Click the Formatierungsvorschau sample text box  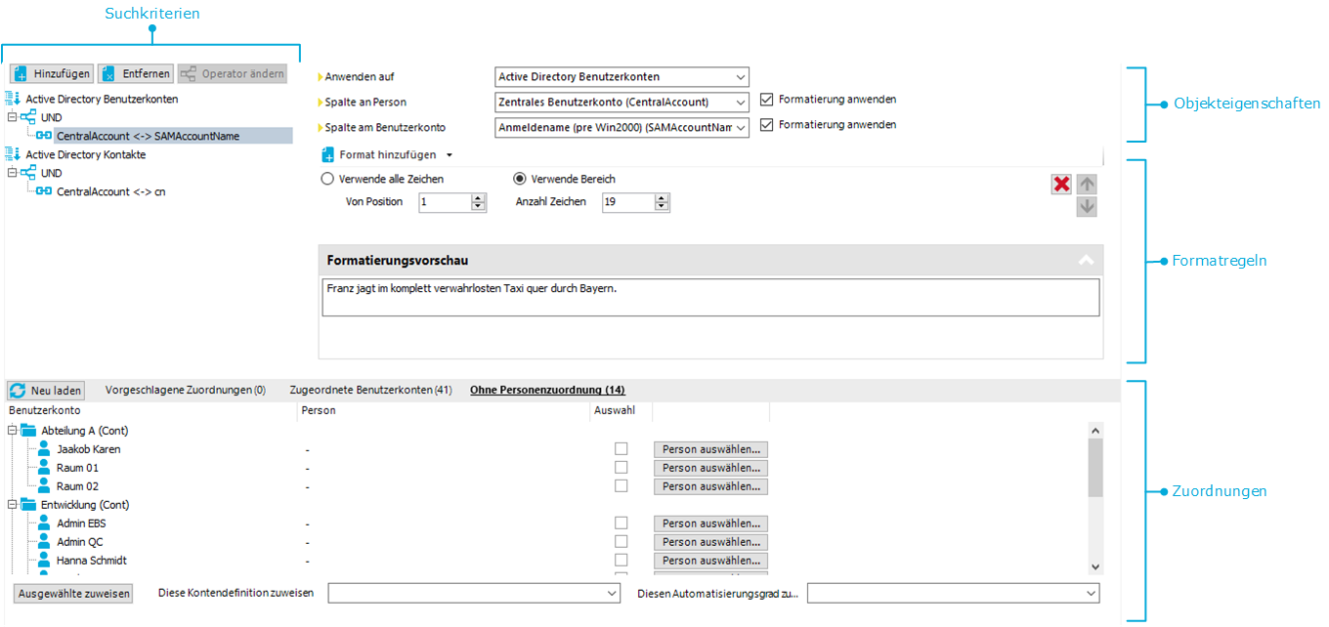[x=710, y=297]
